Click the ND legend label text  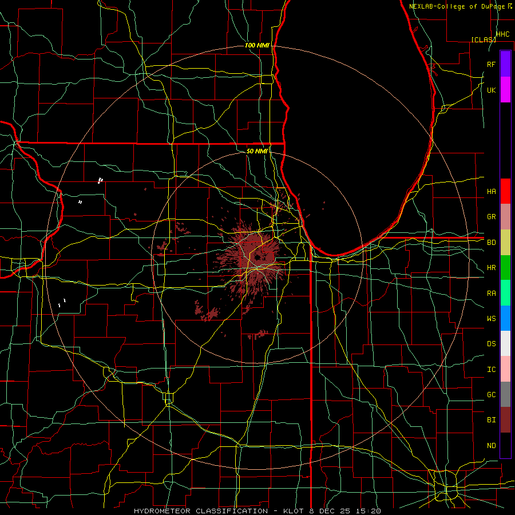click(x=491, y=446)
